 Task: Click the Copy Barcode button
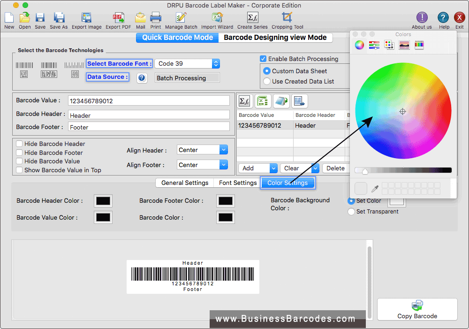[x=417, y=309]
